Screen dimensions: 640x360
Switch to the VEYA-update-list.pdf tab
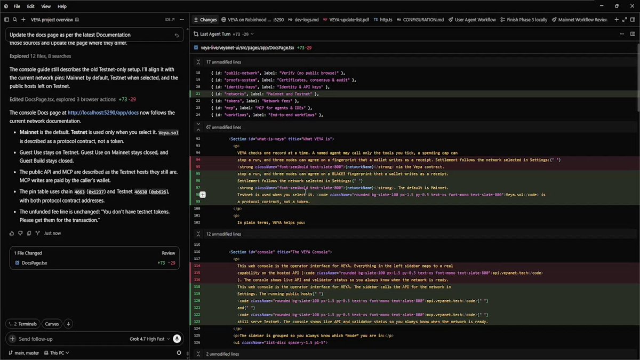click(347, 20)
